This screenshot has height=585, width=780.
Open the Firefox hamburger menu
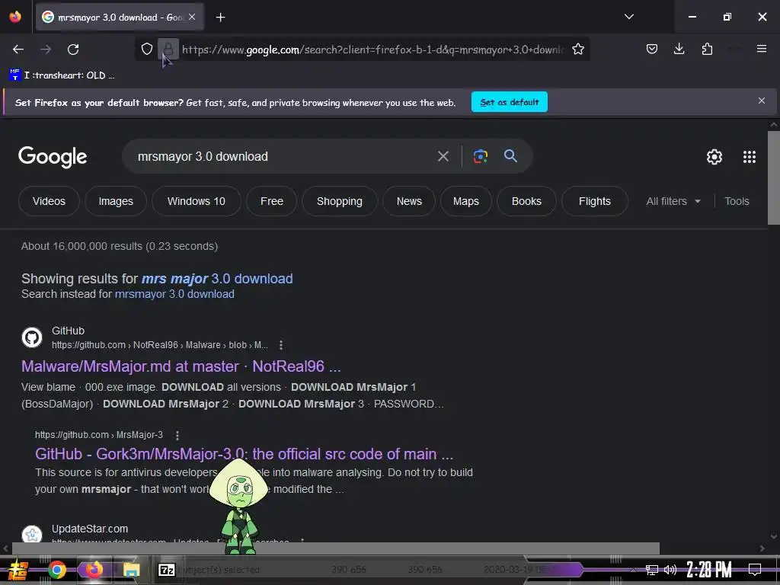761,49
